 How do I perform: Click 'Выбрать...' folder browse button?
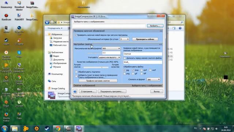pos(155,26)
